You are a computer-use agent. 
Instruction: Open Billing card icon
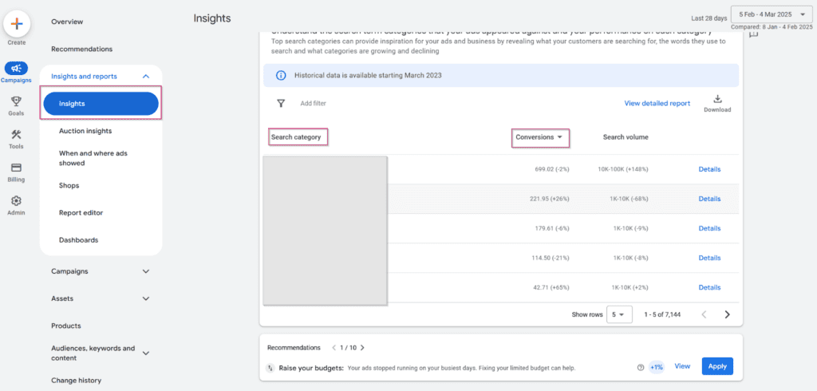[16, 168]
